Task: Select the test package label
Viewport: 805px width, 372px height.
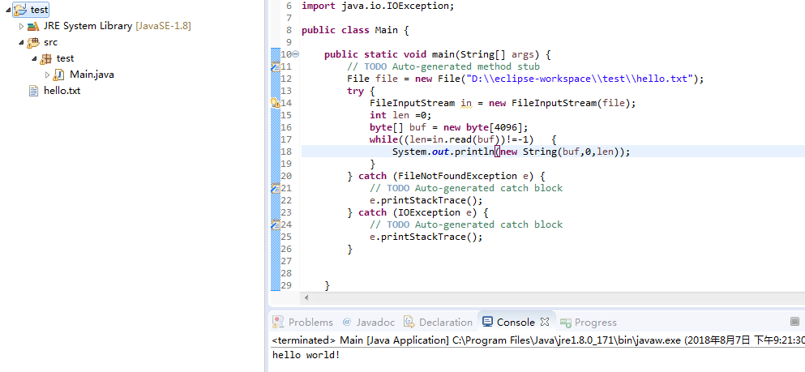Action: [x=65, y=58]
